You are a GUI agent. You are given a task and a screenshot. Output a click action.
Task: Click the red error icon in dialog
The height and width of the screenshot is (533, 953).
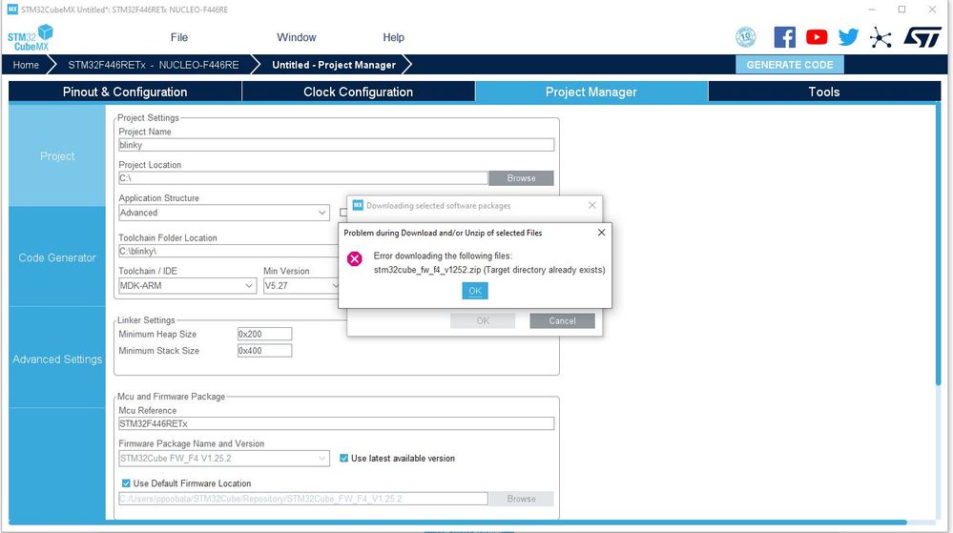tap(354, 259)
